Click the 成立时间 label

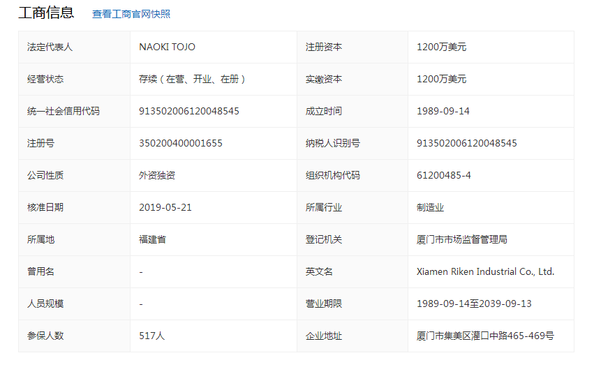tap(324, 111)
